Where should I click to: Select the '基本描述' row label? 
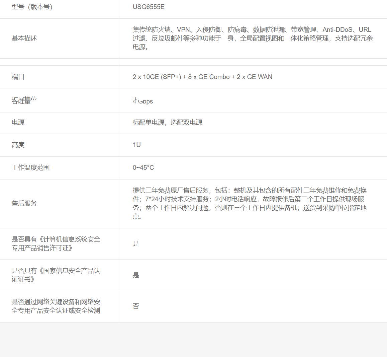[x=24, y=38]
